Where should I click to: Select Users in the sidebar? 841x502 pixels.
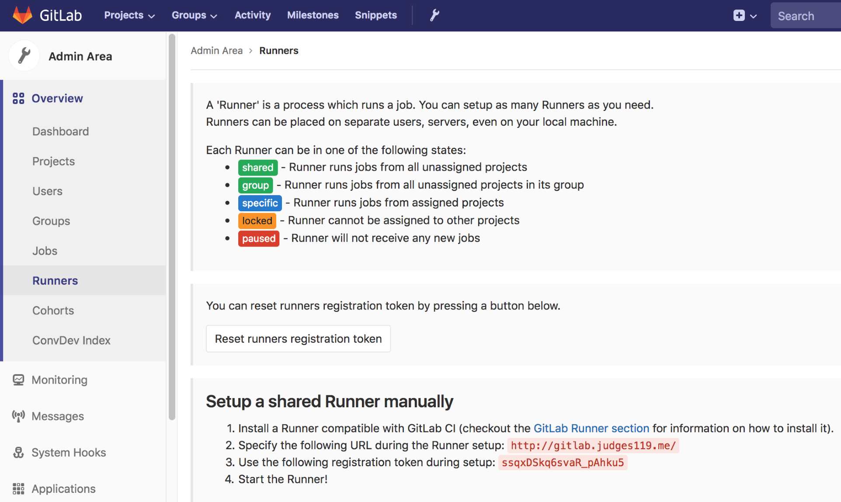47,191
